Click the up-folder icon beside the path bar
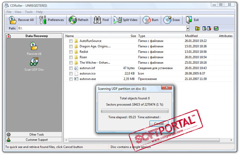This screenshot has height=155, width=239. 197,28
